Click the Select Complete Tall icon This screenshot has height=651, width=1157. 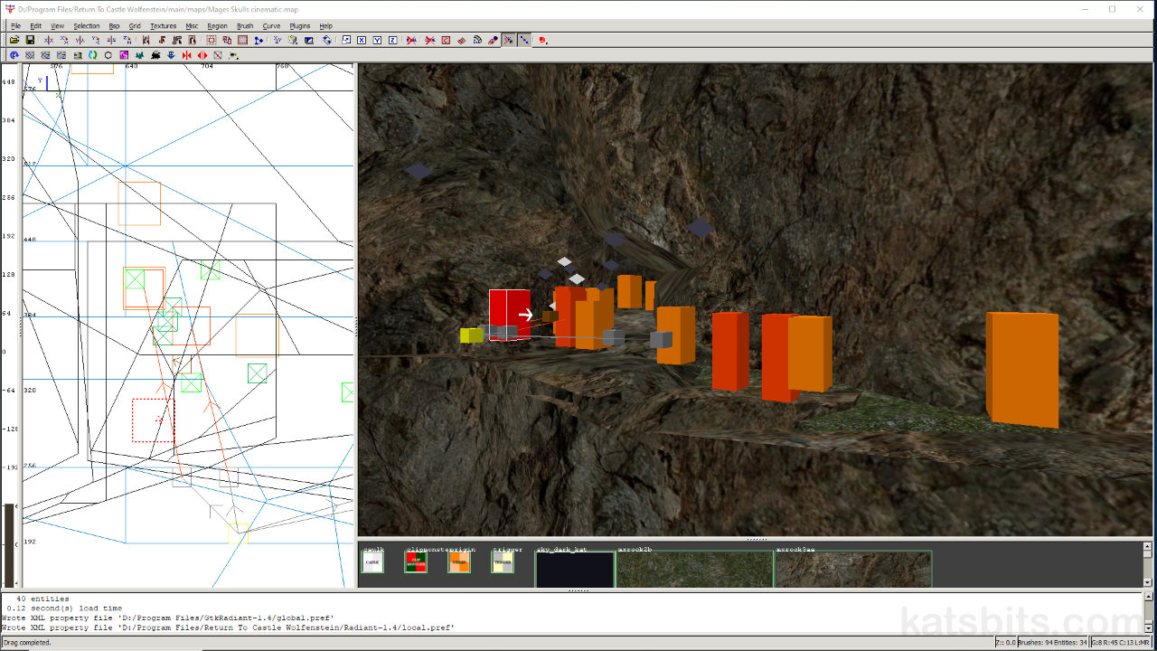click(146, 40)
